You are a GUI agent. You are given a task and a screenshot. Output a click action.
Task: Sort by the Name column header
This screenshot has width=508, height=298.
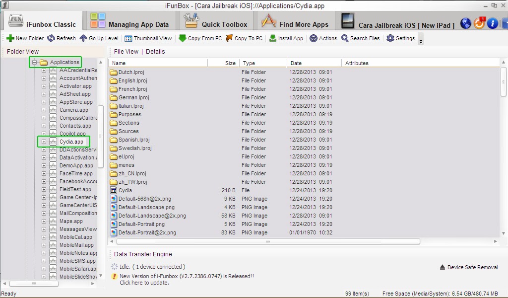click(x=158, y=63)
